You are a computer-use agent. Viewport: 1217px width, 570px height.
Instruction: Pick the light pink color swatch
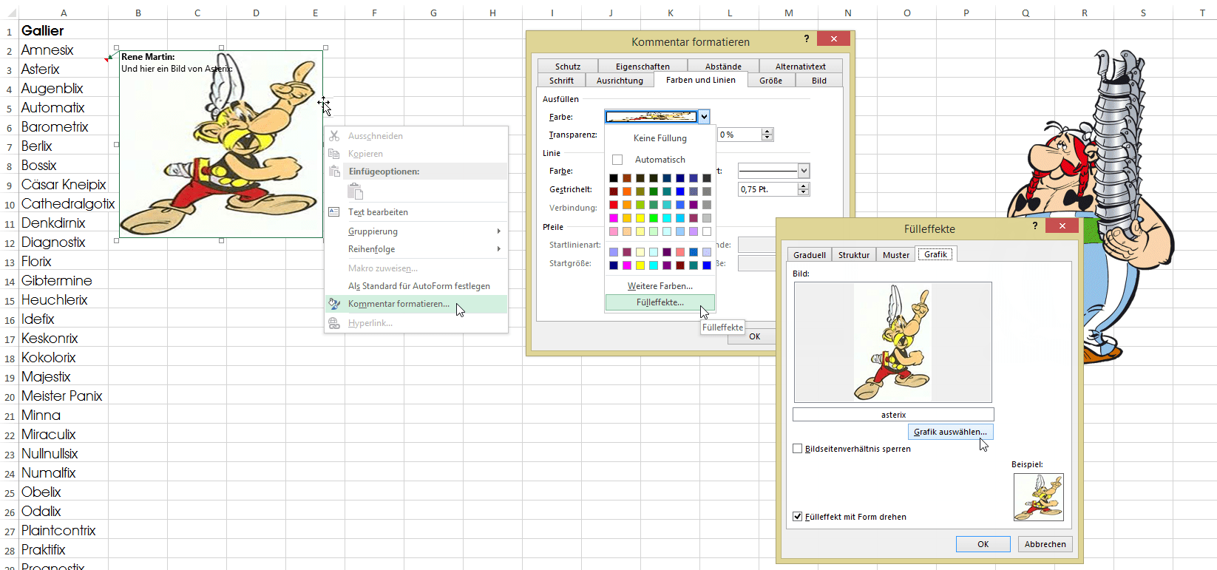click(614, 231)
